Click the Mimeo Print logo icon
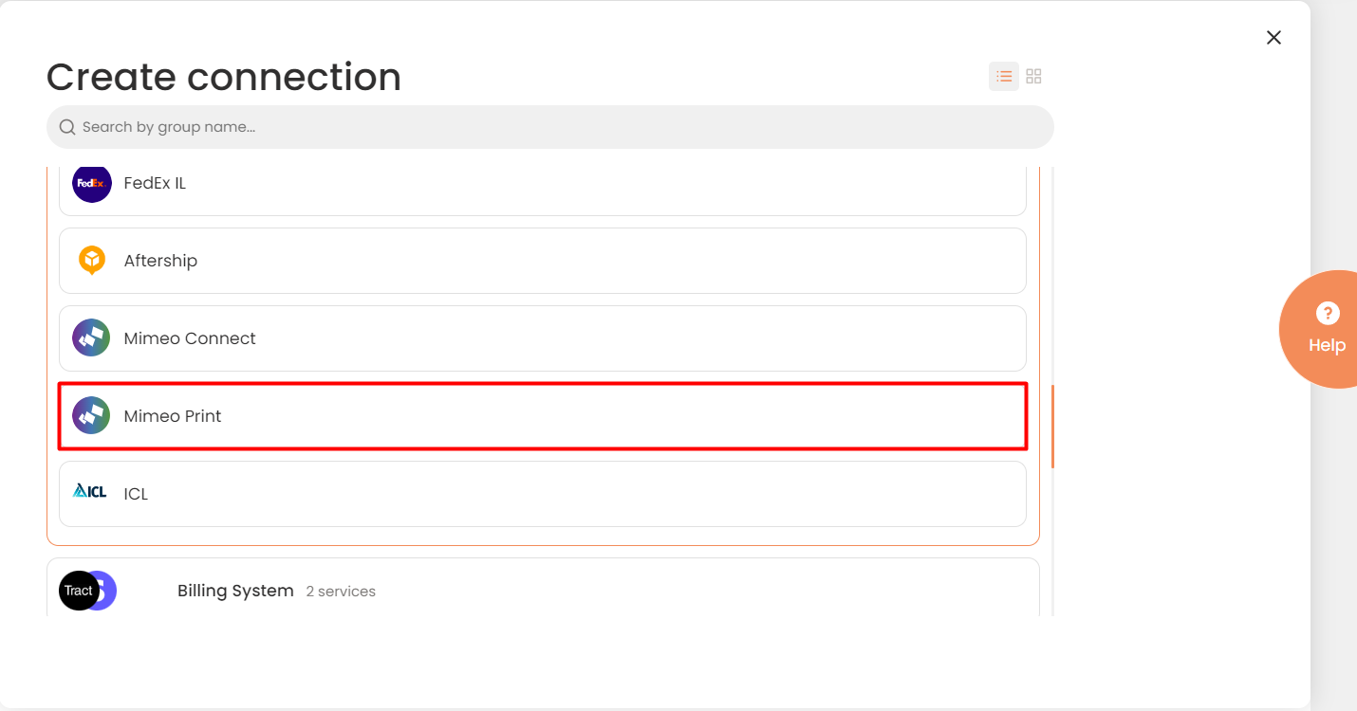The height and width of the screenshot is (711, 1357). coord(92,416)
